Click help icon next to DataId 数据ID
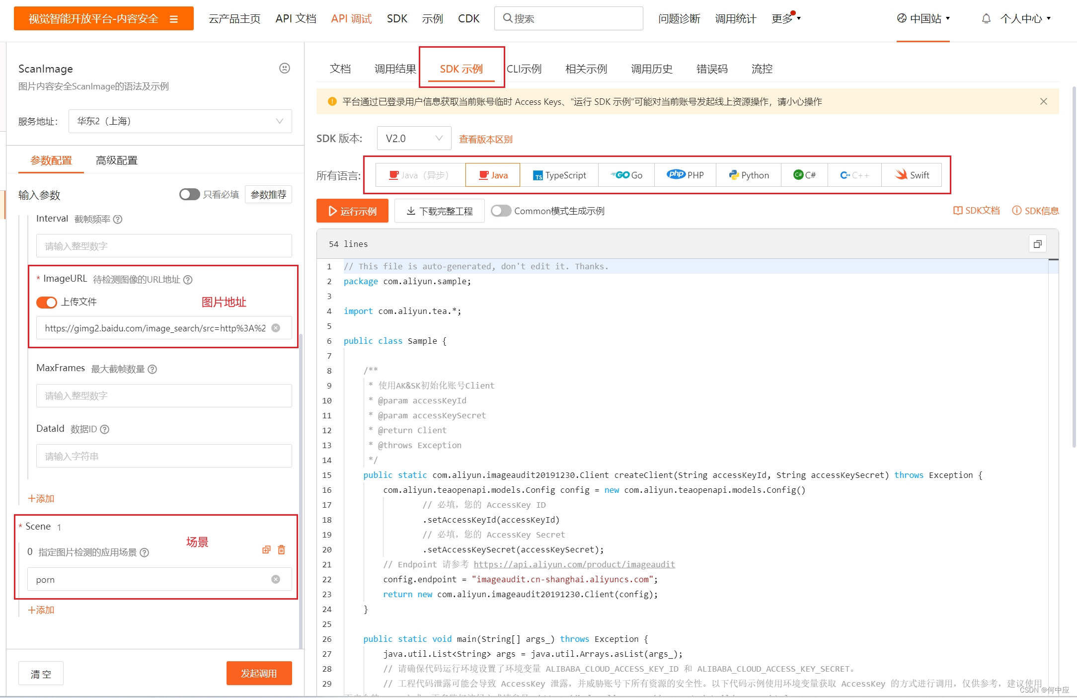This screenshot has width=1077, height=698. click(x=104, y=429)
